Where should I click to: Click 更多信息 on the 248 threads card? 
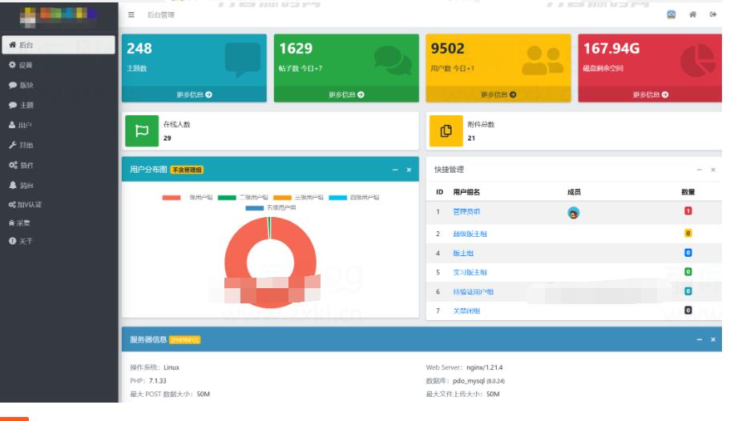coord(194,94)
